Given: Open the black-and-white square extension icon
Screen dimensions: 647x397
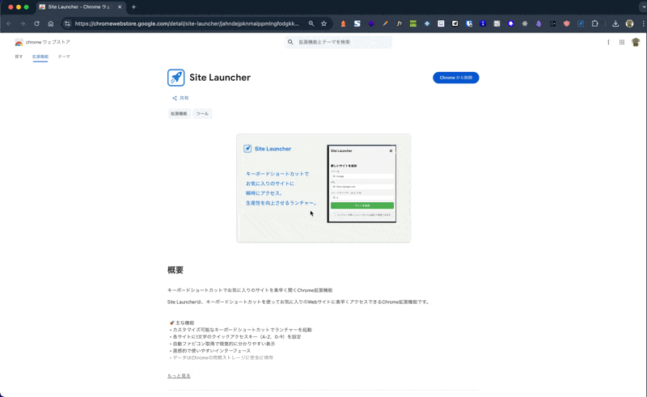Looking at the screenshot, I should coord(455,23).
